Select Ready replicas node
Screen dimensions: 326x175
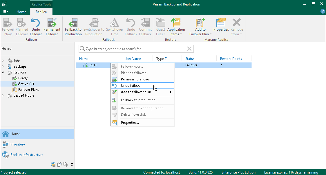click(x=23, y=78)
